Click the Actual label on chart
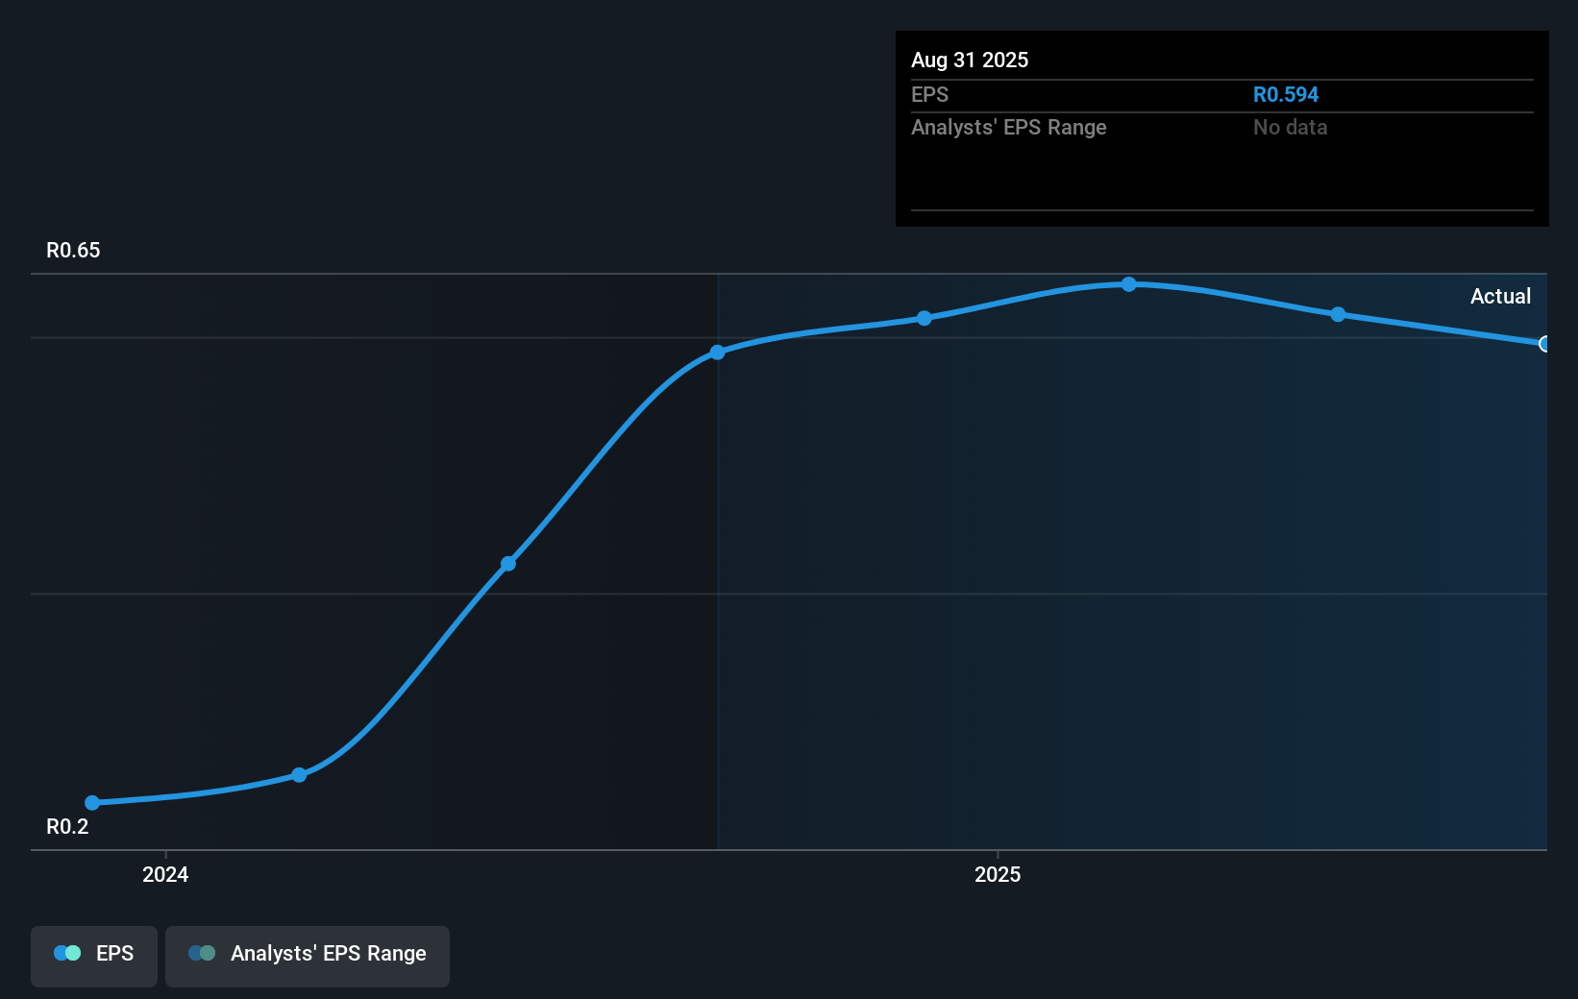The image size is (1578, 999). tap(1500, 296)
